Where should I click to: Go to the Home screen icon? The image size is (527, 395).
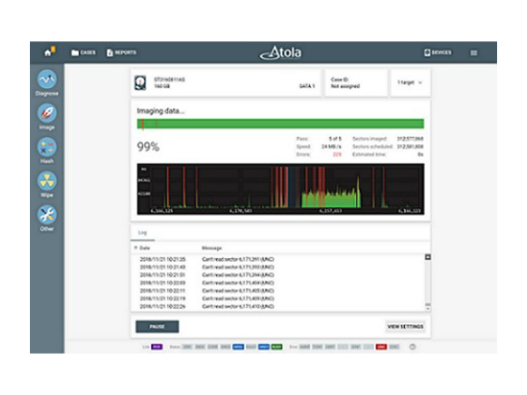click(x=48, y=52)
